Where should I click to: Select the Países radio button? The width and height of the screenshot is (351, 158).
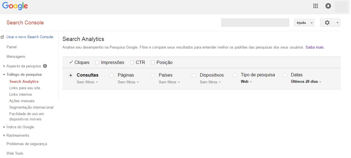click(153, 75)
